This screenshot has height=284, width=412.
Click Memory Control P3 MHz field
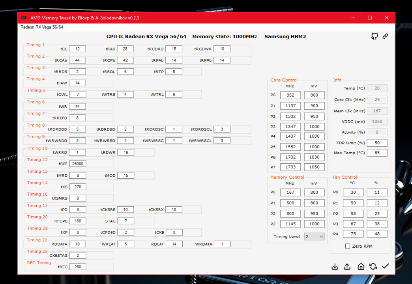290,224
